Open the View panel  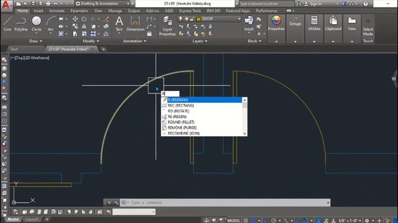tap(352, 24)
